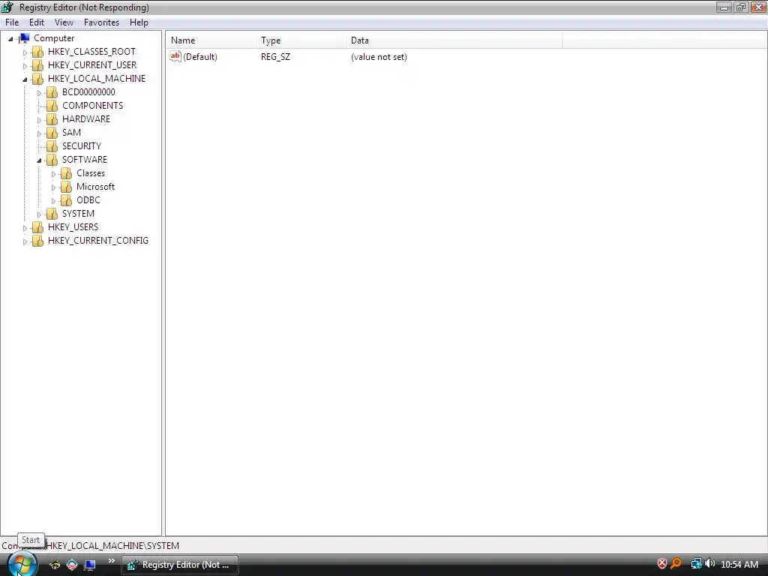Expand HKEY_USERS arrow
Viewport: 768px width, 576px height.
[25, 228]
